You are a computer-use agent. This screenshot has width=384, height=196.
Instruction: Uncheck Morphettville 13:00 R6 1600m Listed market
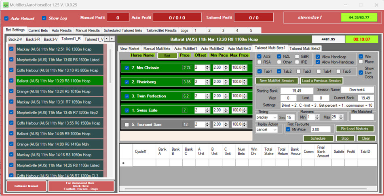click(x=11, y=59)
